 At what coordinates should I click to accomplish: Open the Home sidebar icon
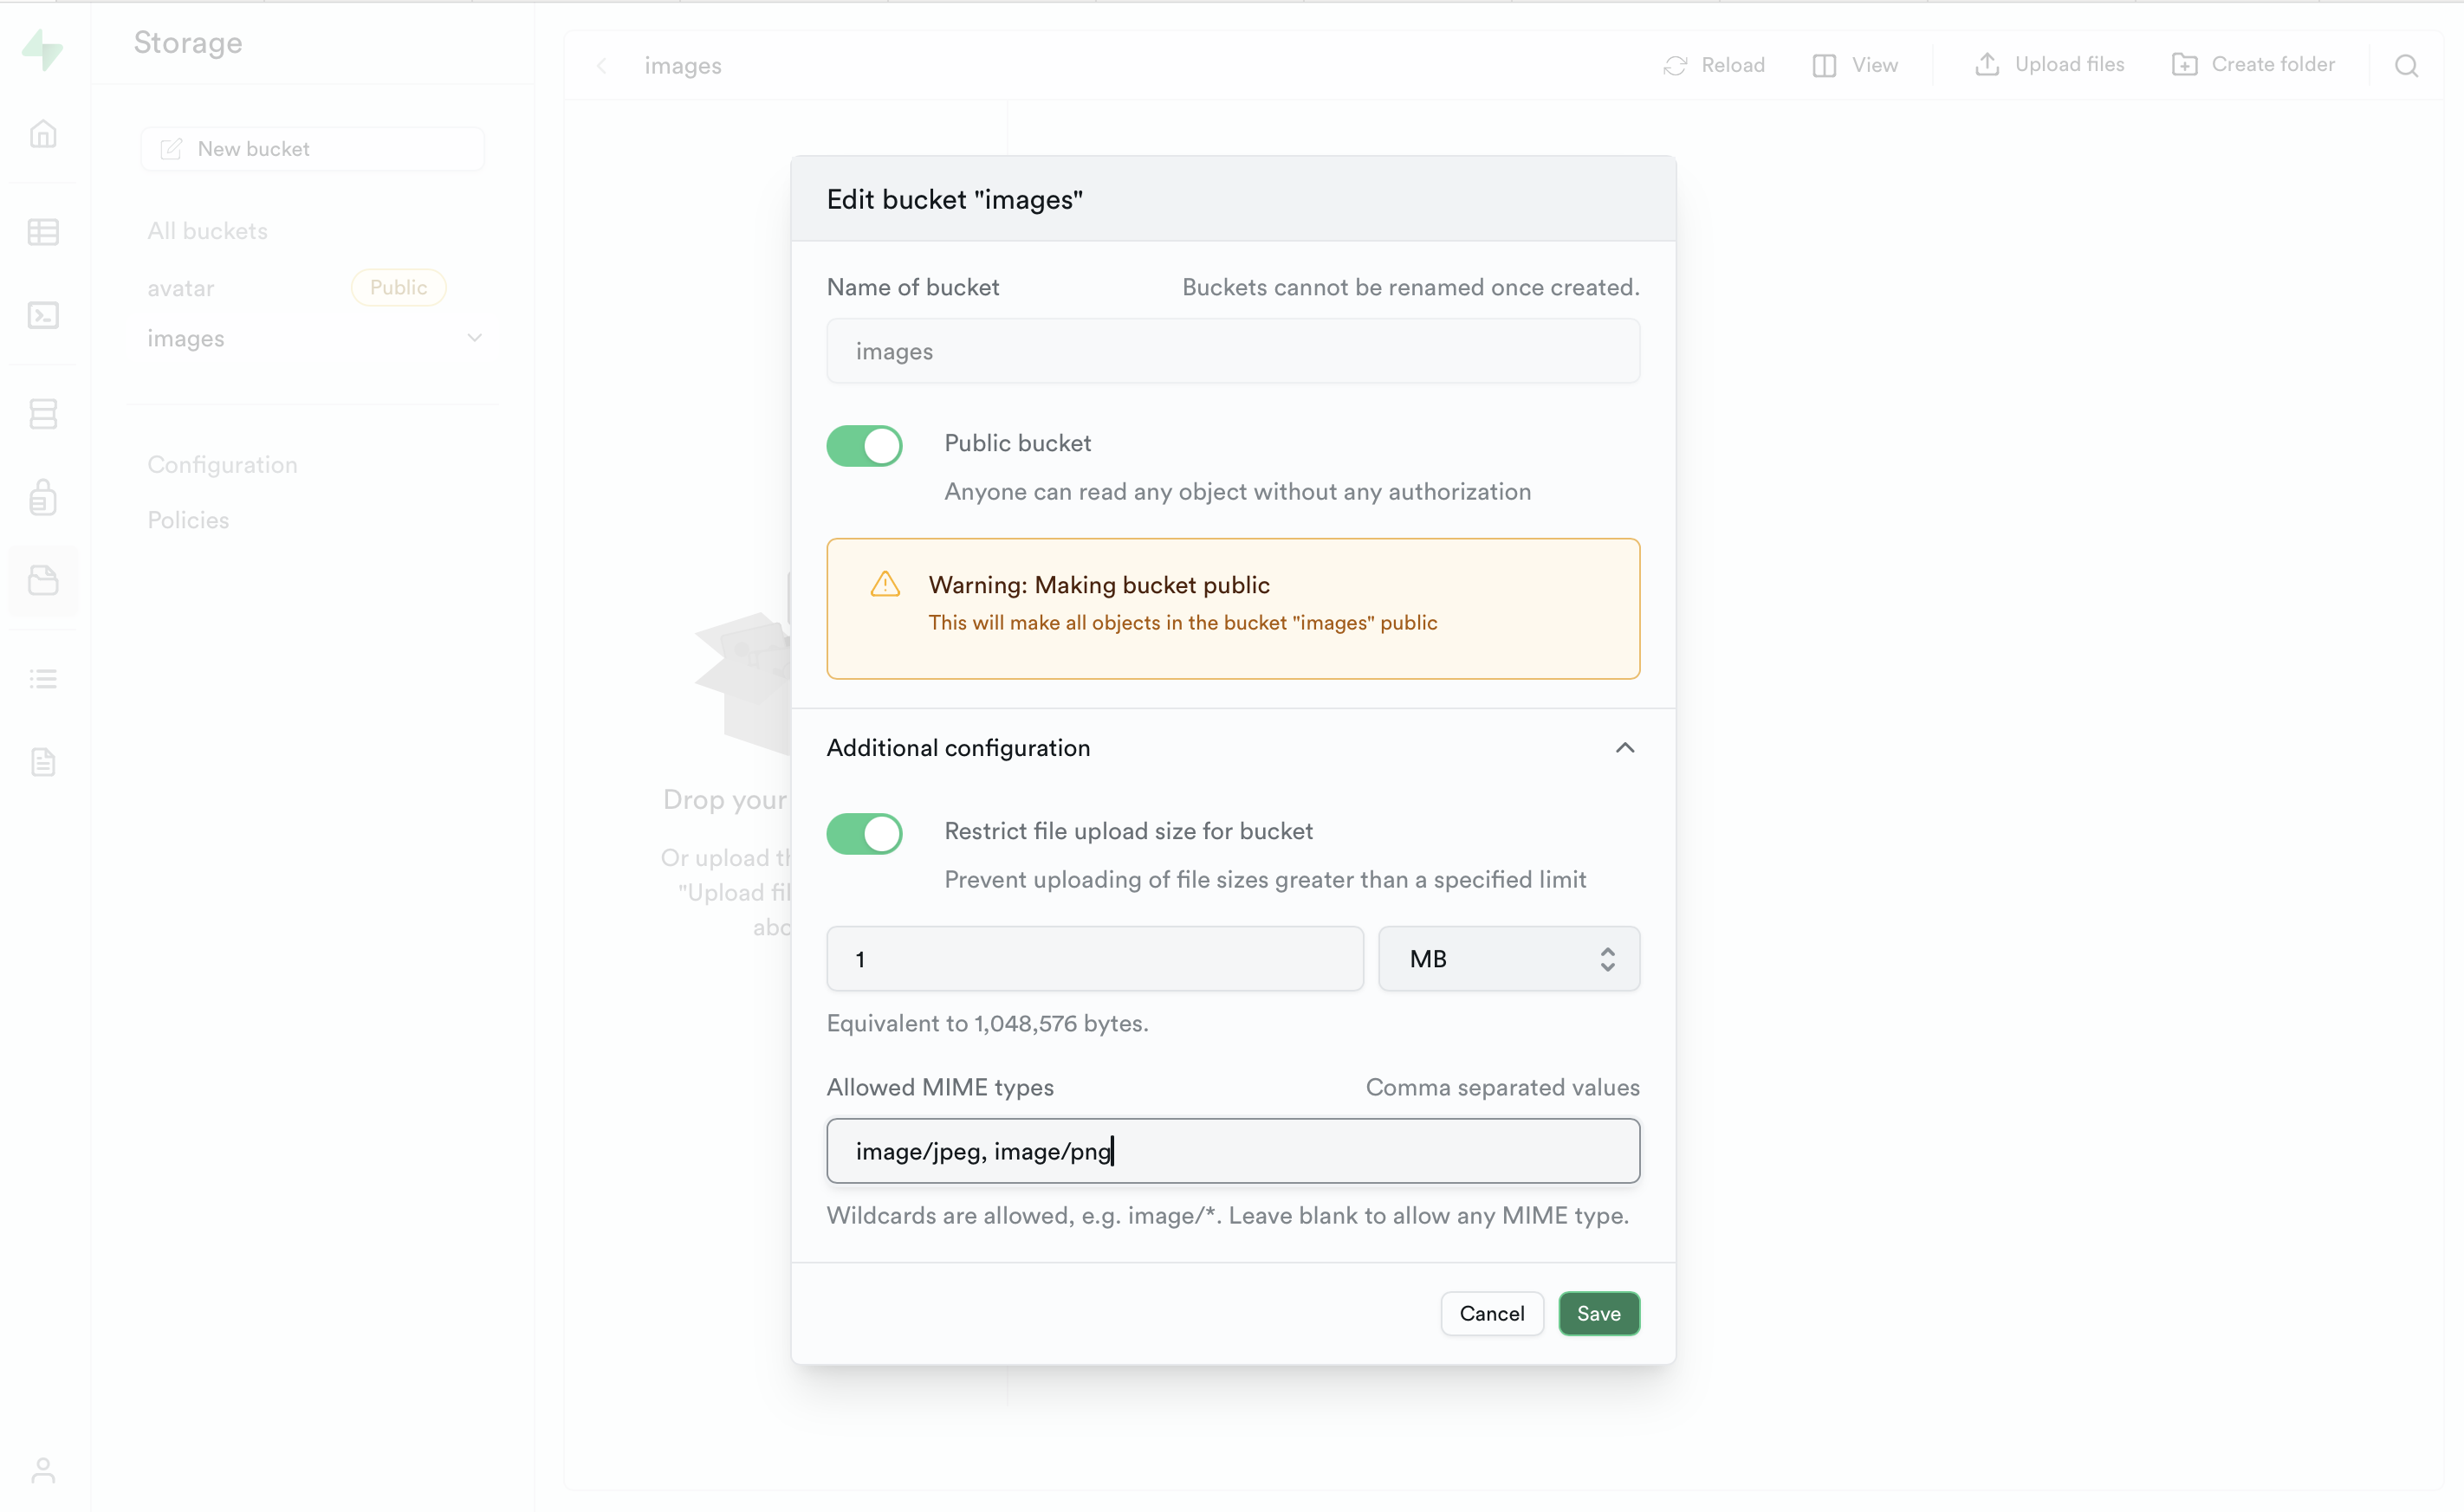pos(43,134)
